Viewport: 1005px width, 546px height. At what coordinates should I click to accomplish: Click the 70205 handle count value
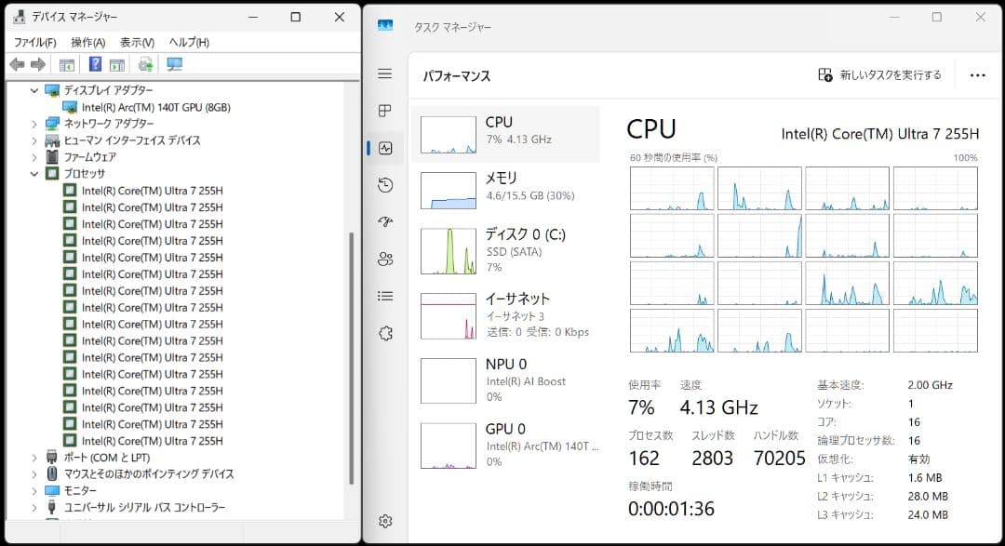pyautogui.click(x=780, y=459)
